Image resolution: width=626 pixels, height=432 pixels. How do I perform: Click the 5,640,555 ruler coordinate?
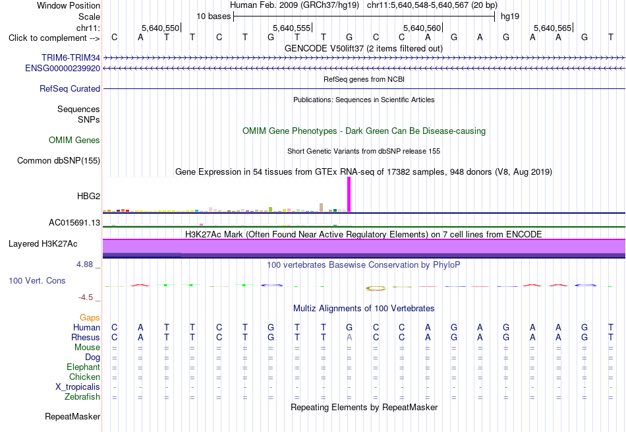[291, 28]
